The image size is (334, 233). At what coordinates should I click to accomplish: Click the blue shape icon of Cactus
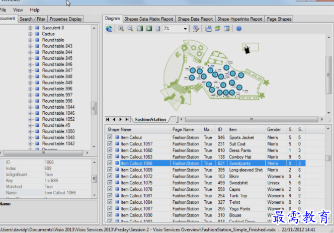[37, 34]
